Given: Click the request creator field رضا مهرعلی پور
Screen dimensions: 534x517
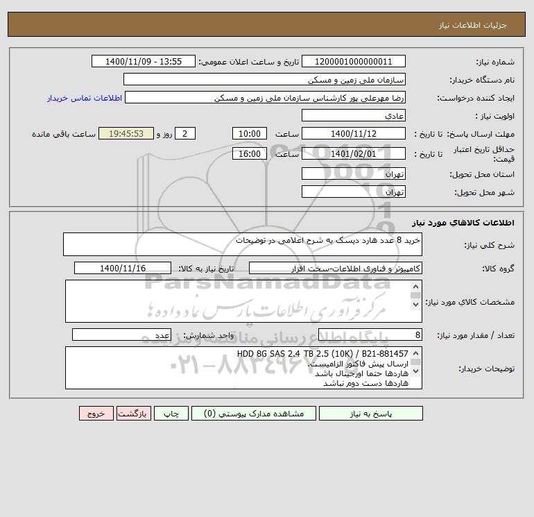Looking at the screenshot, I should 265,98.
